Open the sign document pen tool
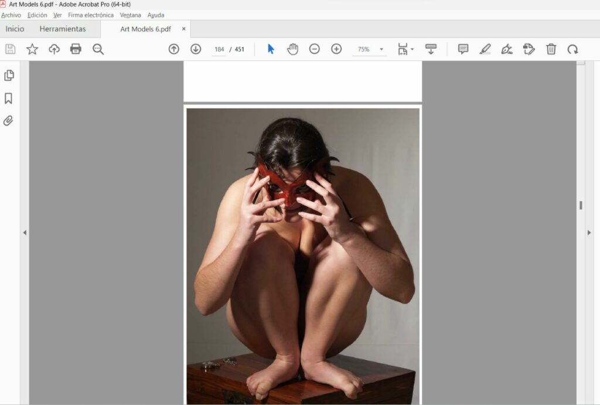Image resolution: width=600 pixels, height=405 pixels. (507, 49)
